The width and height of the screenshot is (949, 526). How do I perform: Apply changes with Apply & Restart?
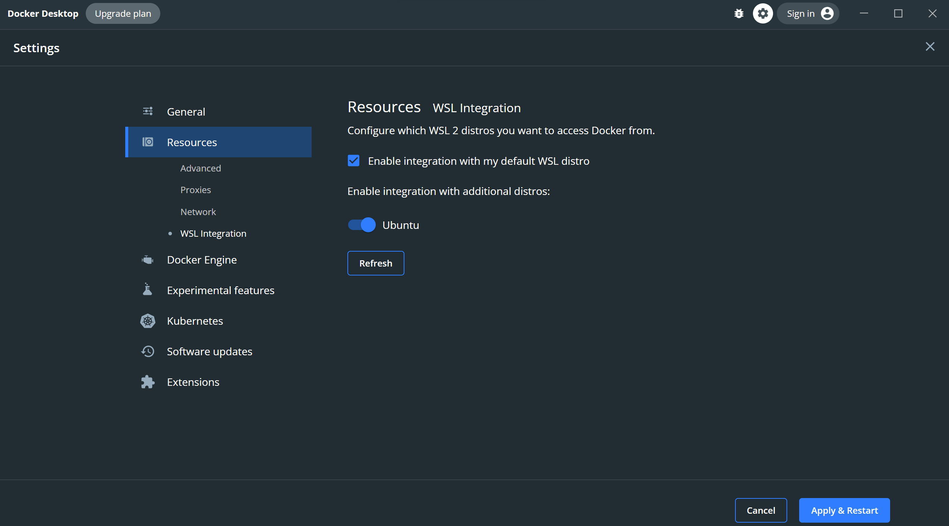coord(844,510)
